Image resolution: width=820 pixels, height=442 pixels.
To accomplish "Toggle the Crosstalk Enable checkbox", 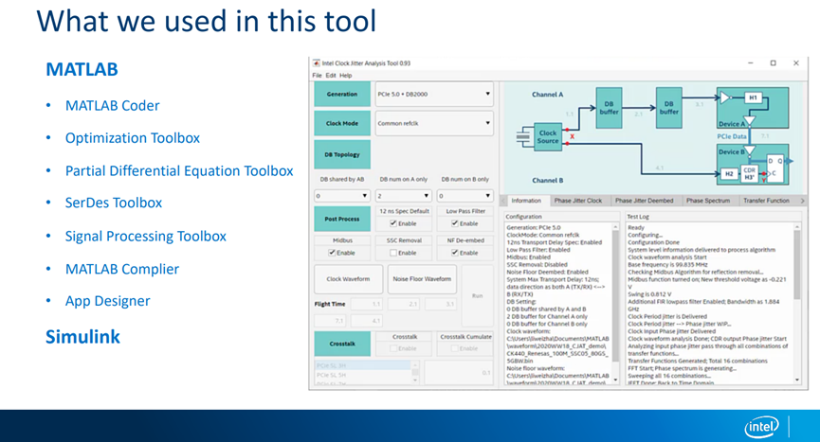I will (393, 348).
